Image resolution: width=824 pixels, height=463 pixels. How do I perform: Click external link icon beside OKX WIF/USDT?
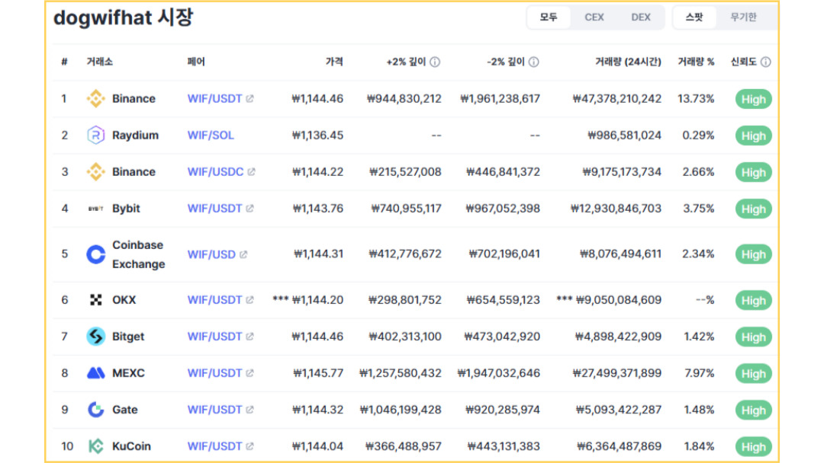point(250,300)
